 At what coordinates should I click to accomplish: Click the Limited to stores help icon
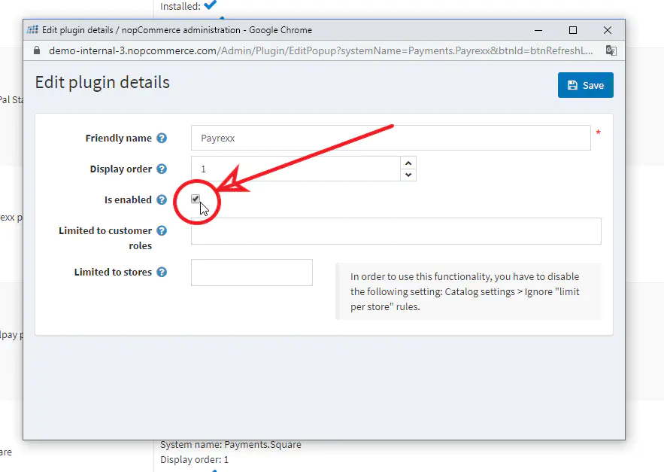point(162,273)
